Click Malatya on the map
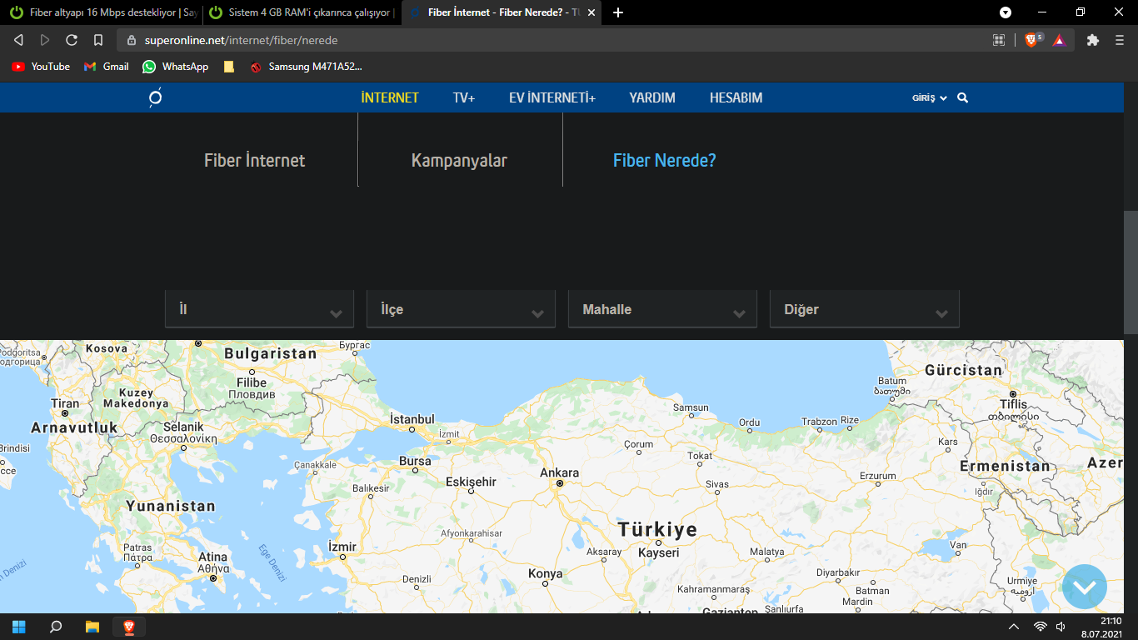The width and height of the screenshot is (1138, 640). point(767,552)
